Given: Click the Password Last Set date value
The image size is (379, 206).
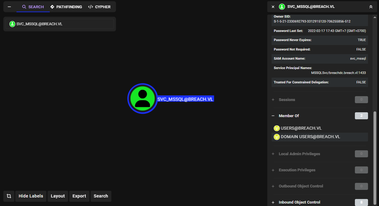Looking at the screenshot, I should pos(337,31).
